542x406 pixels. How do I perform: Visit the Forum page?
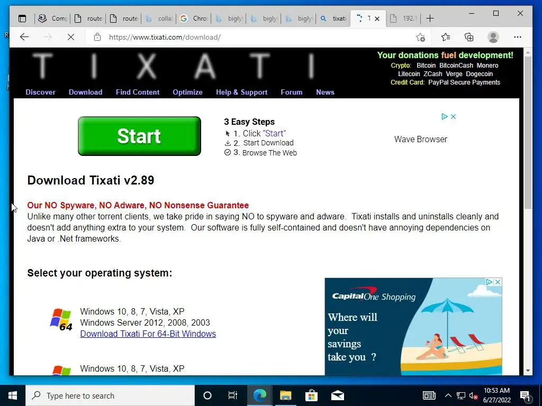[x=292, y=92]
